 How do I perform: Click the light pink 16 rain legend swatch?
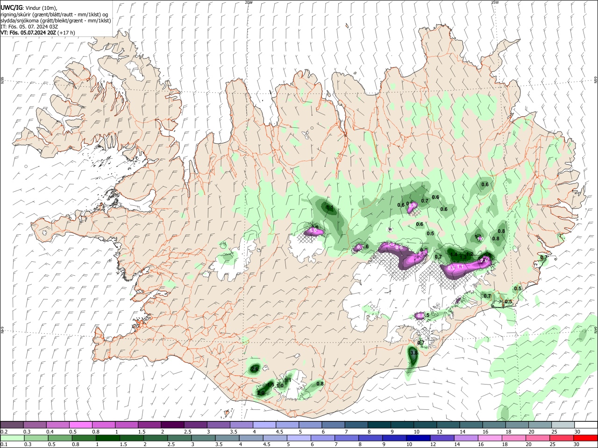(490, 438)
